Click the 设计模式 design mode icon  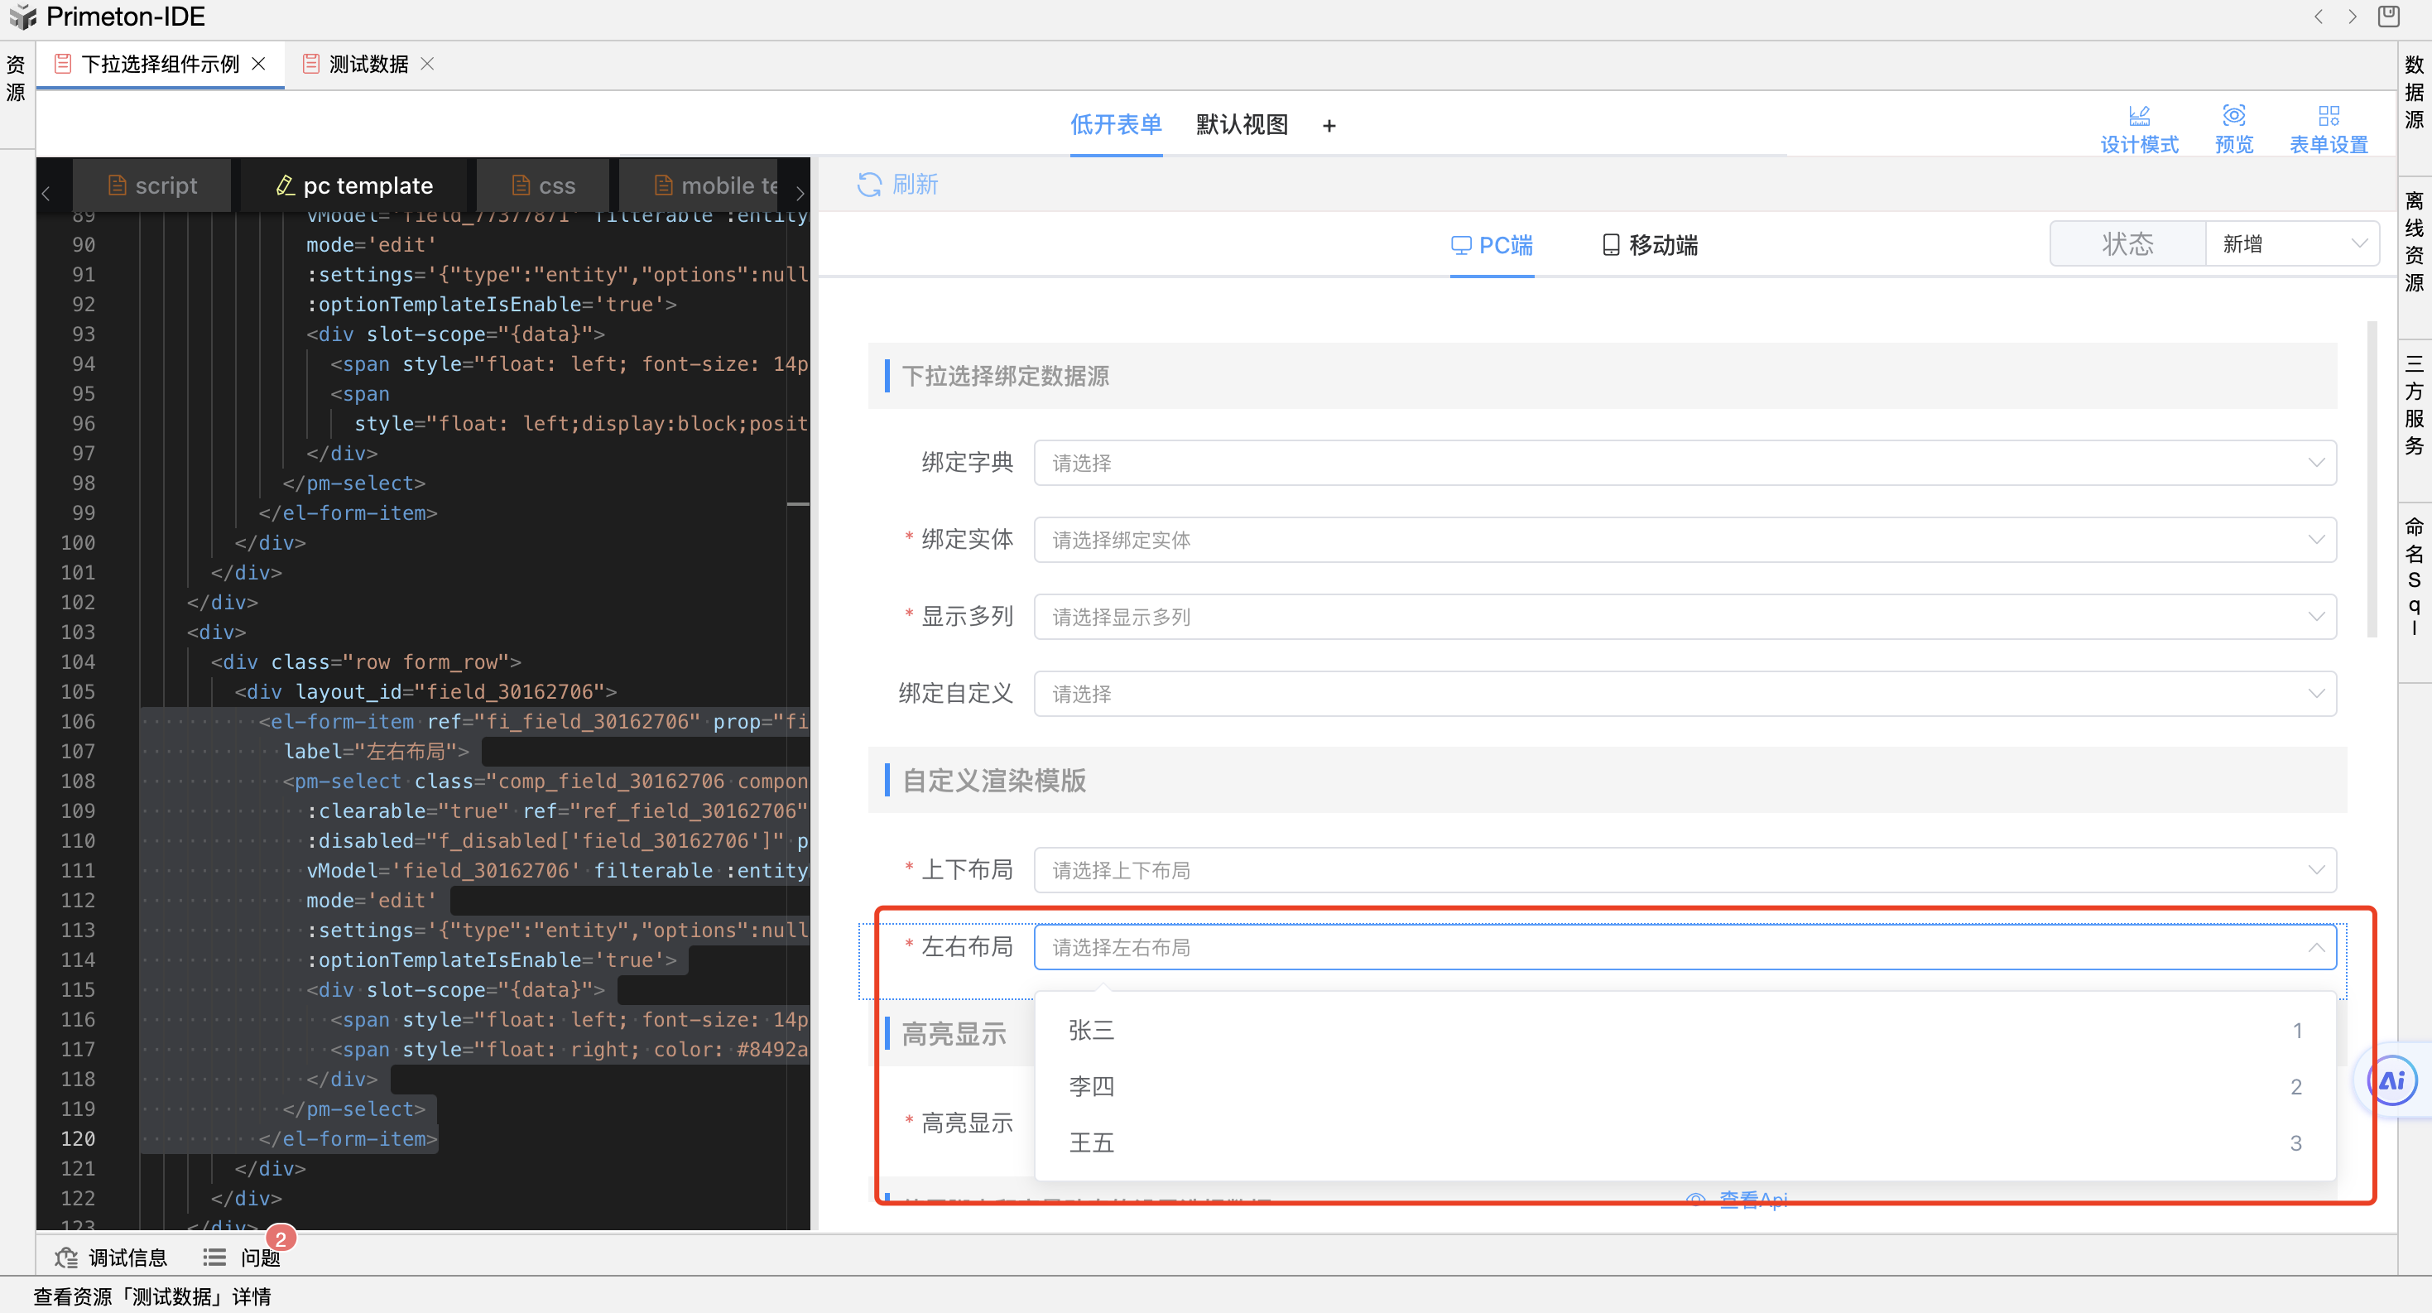click(x=2138, y=116)
